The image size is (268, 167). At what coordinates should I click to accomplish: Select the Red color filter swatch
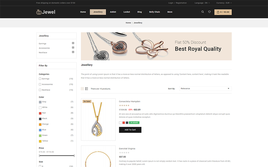click(x=40, y=113)
